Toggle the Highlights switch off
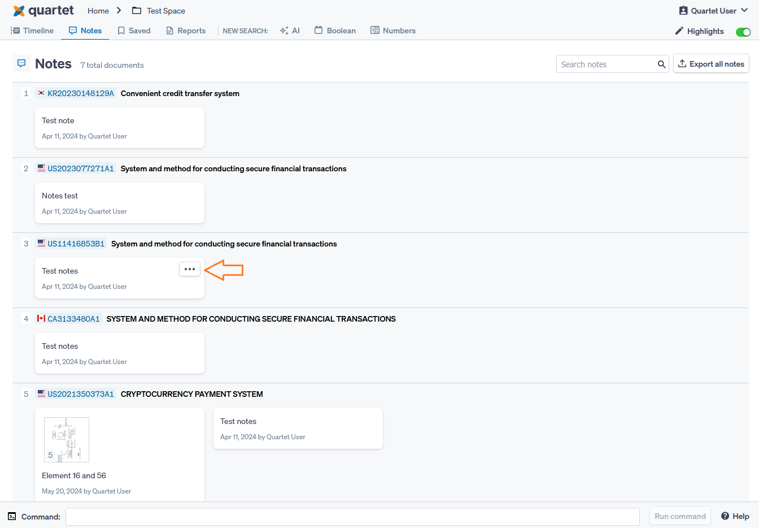Screen dimensions: 759x528 coord(743,32)
